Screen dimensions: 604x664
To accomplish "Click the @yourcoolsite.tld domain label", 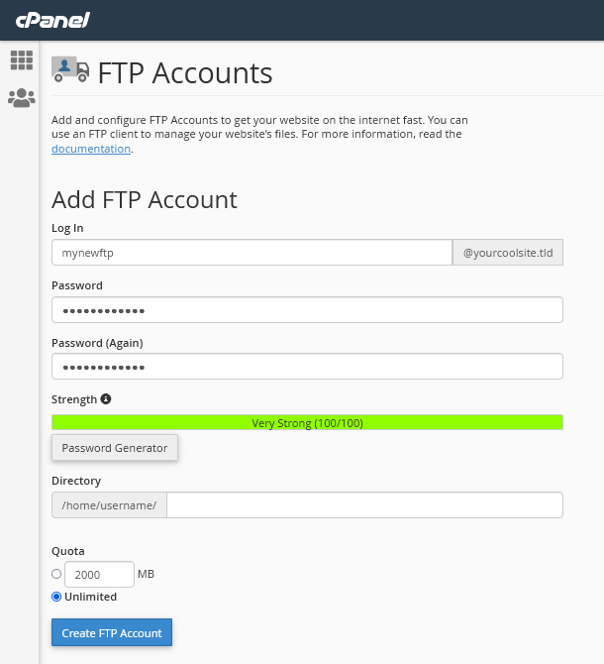I will tap(508, 253).
